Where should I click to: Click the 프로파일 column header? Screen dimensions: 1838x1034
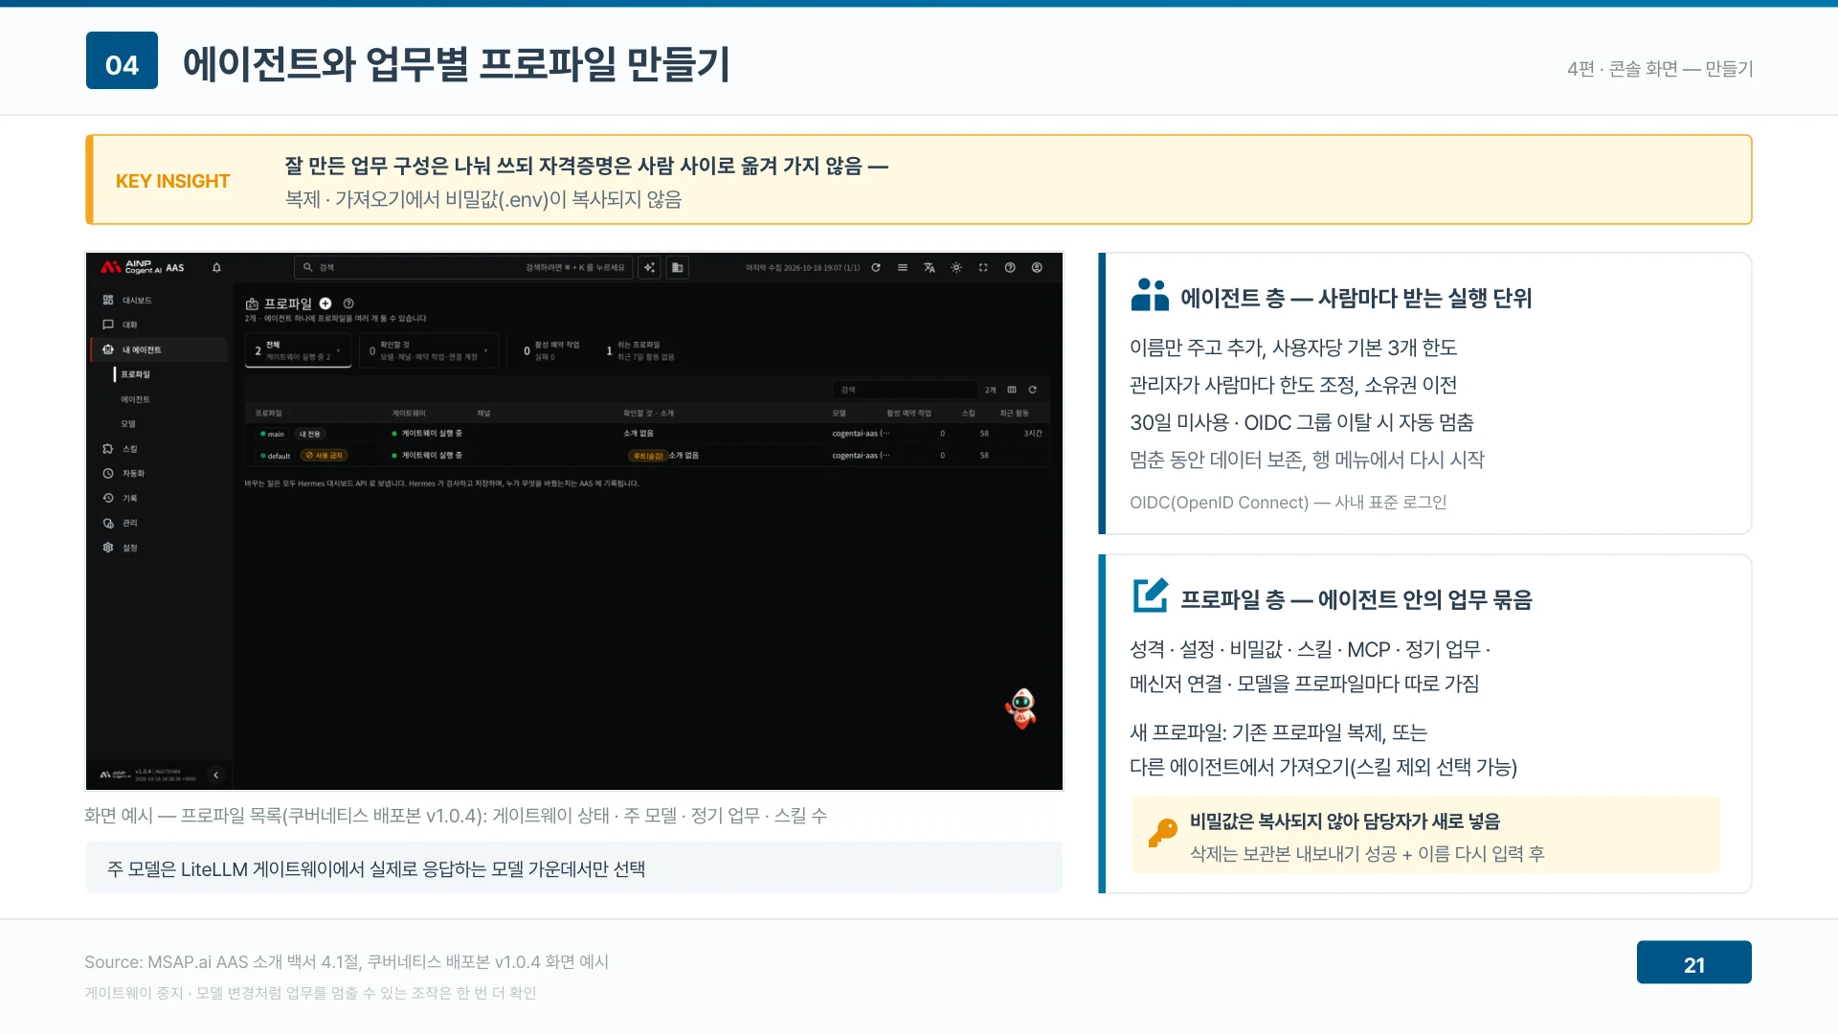(269, 414)
